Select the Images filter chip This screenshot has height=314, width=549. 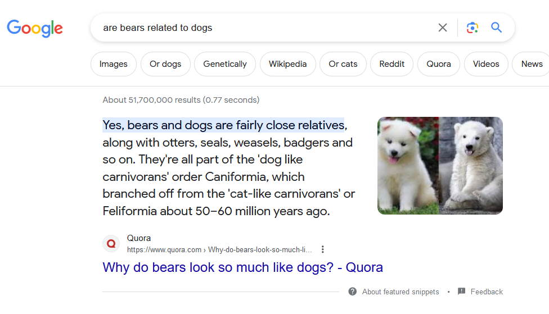click(114, 64)
